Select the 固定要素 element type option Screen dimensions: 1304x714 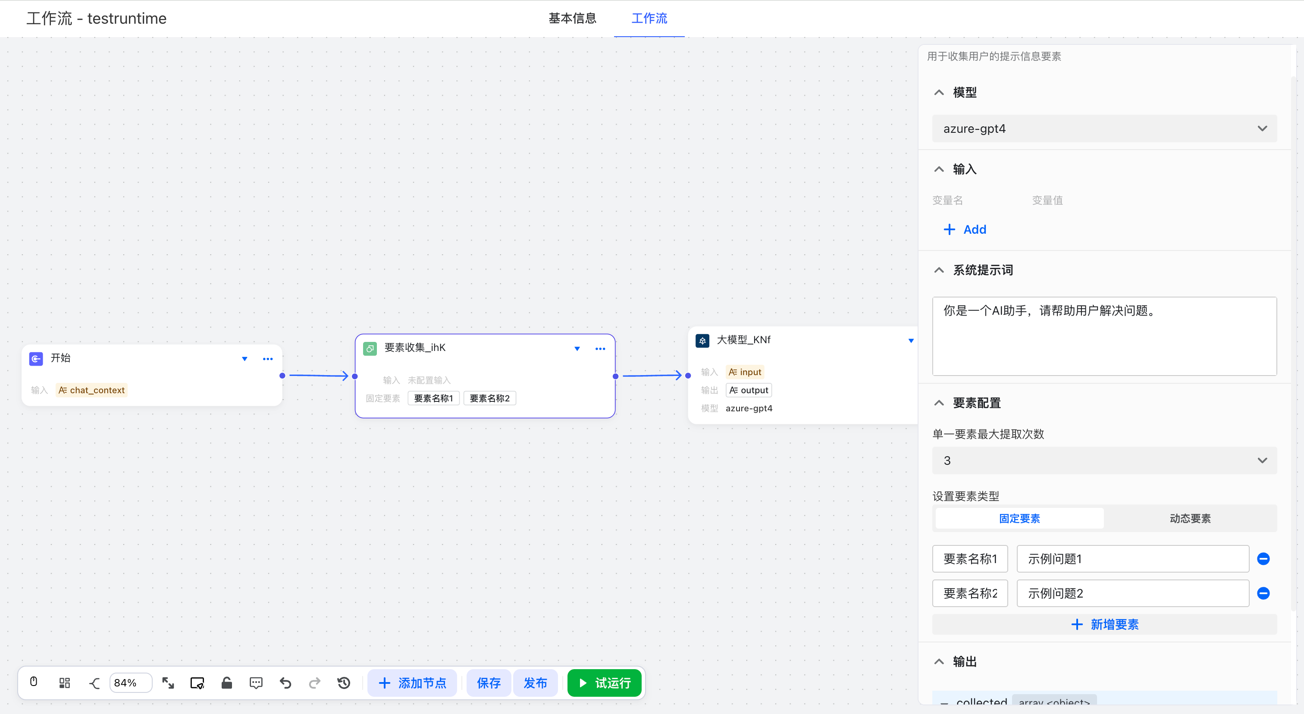pyautogui.click(x=1019, y=518)
